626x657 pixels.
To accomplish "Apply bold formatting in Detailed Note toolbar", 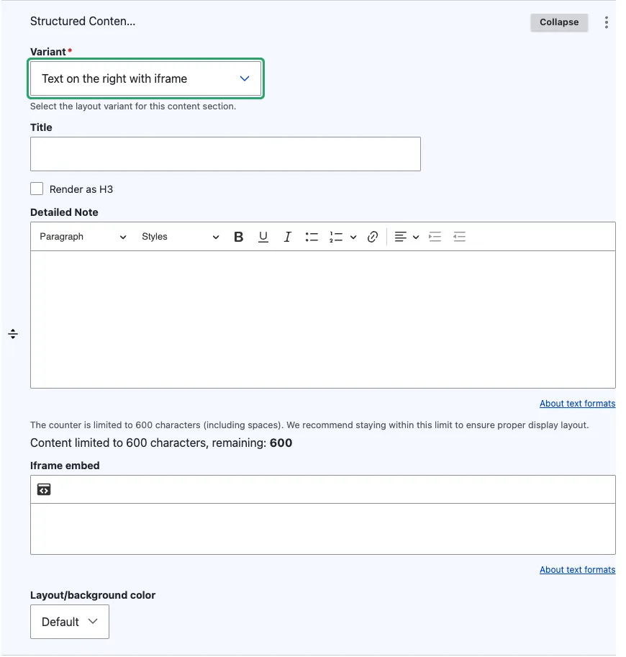I will pos(238,237).
